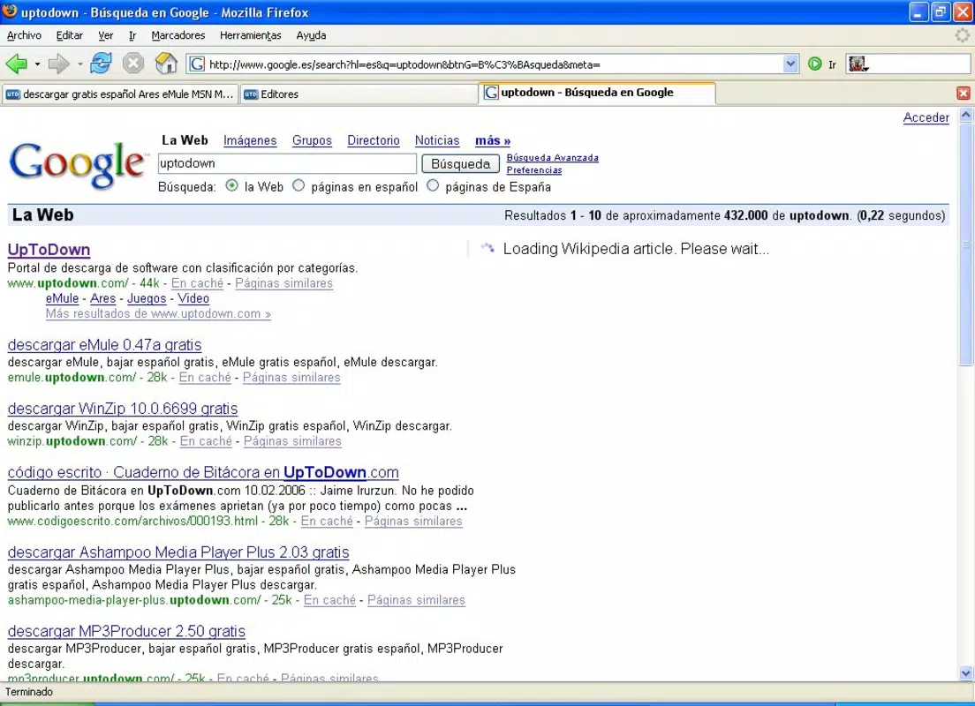
Task: Click the Ares sitelink
Action: pos(102,298)
